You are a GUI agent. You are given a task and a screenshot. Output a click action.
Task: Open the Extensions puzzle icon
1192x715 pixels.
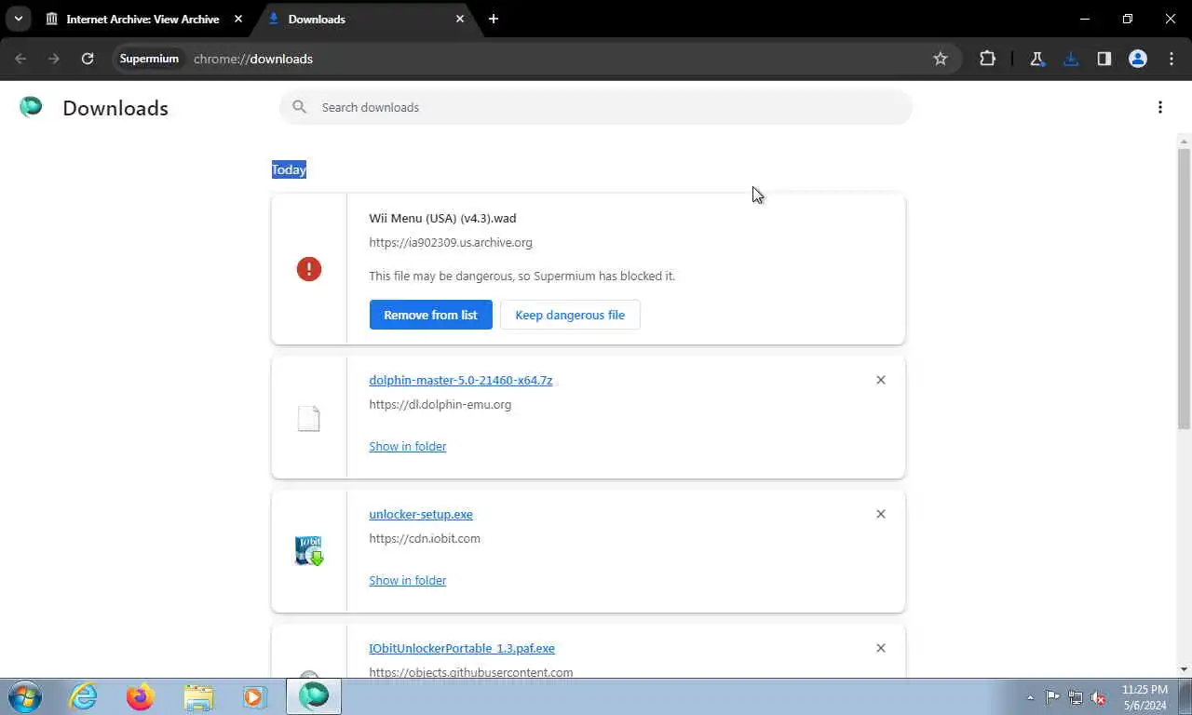[987, 59]
